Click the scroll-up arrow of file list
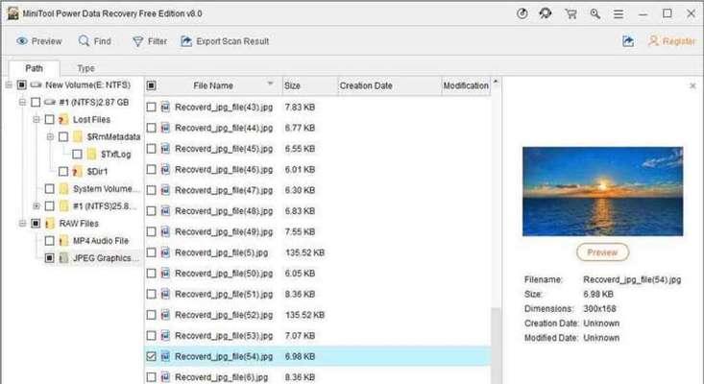 click(x=496, y=82)
